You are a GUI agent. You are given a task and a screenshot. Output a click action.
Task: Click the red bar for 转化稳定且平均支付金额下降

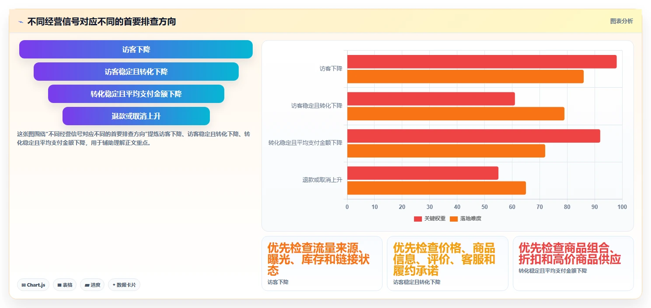tap(473, 136)
